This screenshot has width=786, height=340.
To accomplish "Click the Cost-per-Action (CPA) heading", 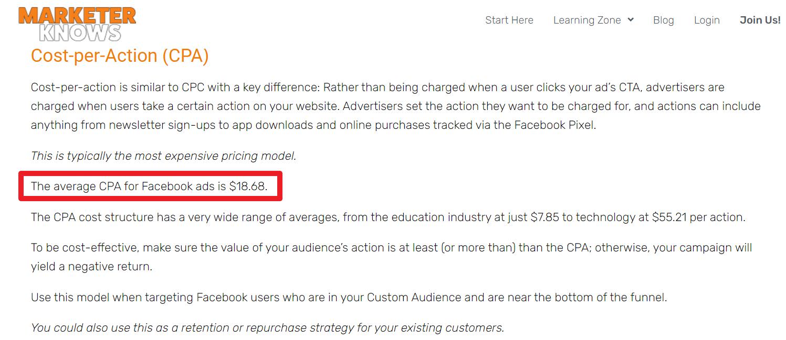I will 121,56.
